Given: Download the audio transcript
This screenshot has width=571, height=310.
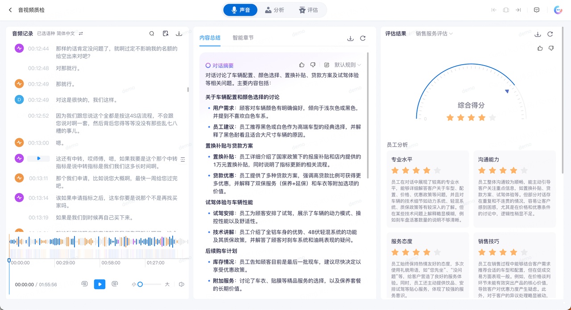Looking at the screenshot, I should [179, 33].
